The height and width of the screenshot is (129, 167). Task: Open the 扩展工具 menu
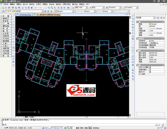point(67,4)
